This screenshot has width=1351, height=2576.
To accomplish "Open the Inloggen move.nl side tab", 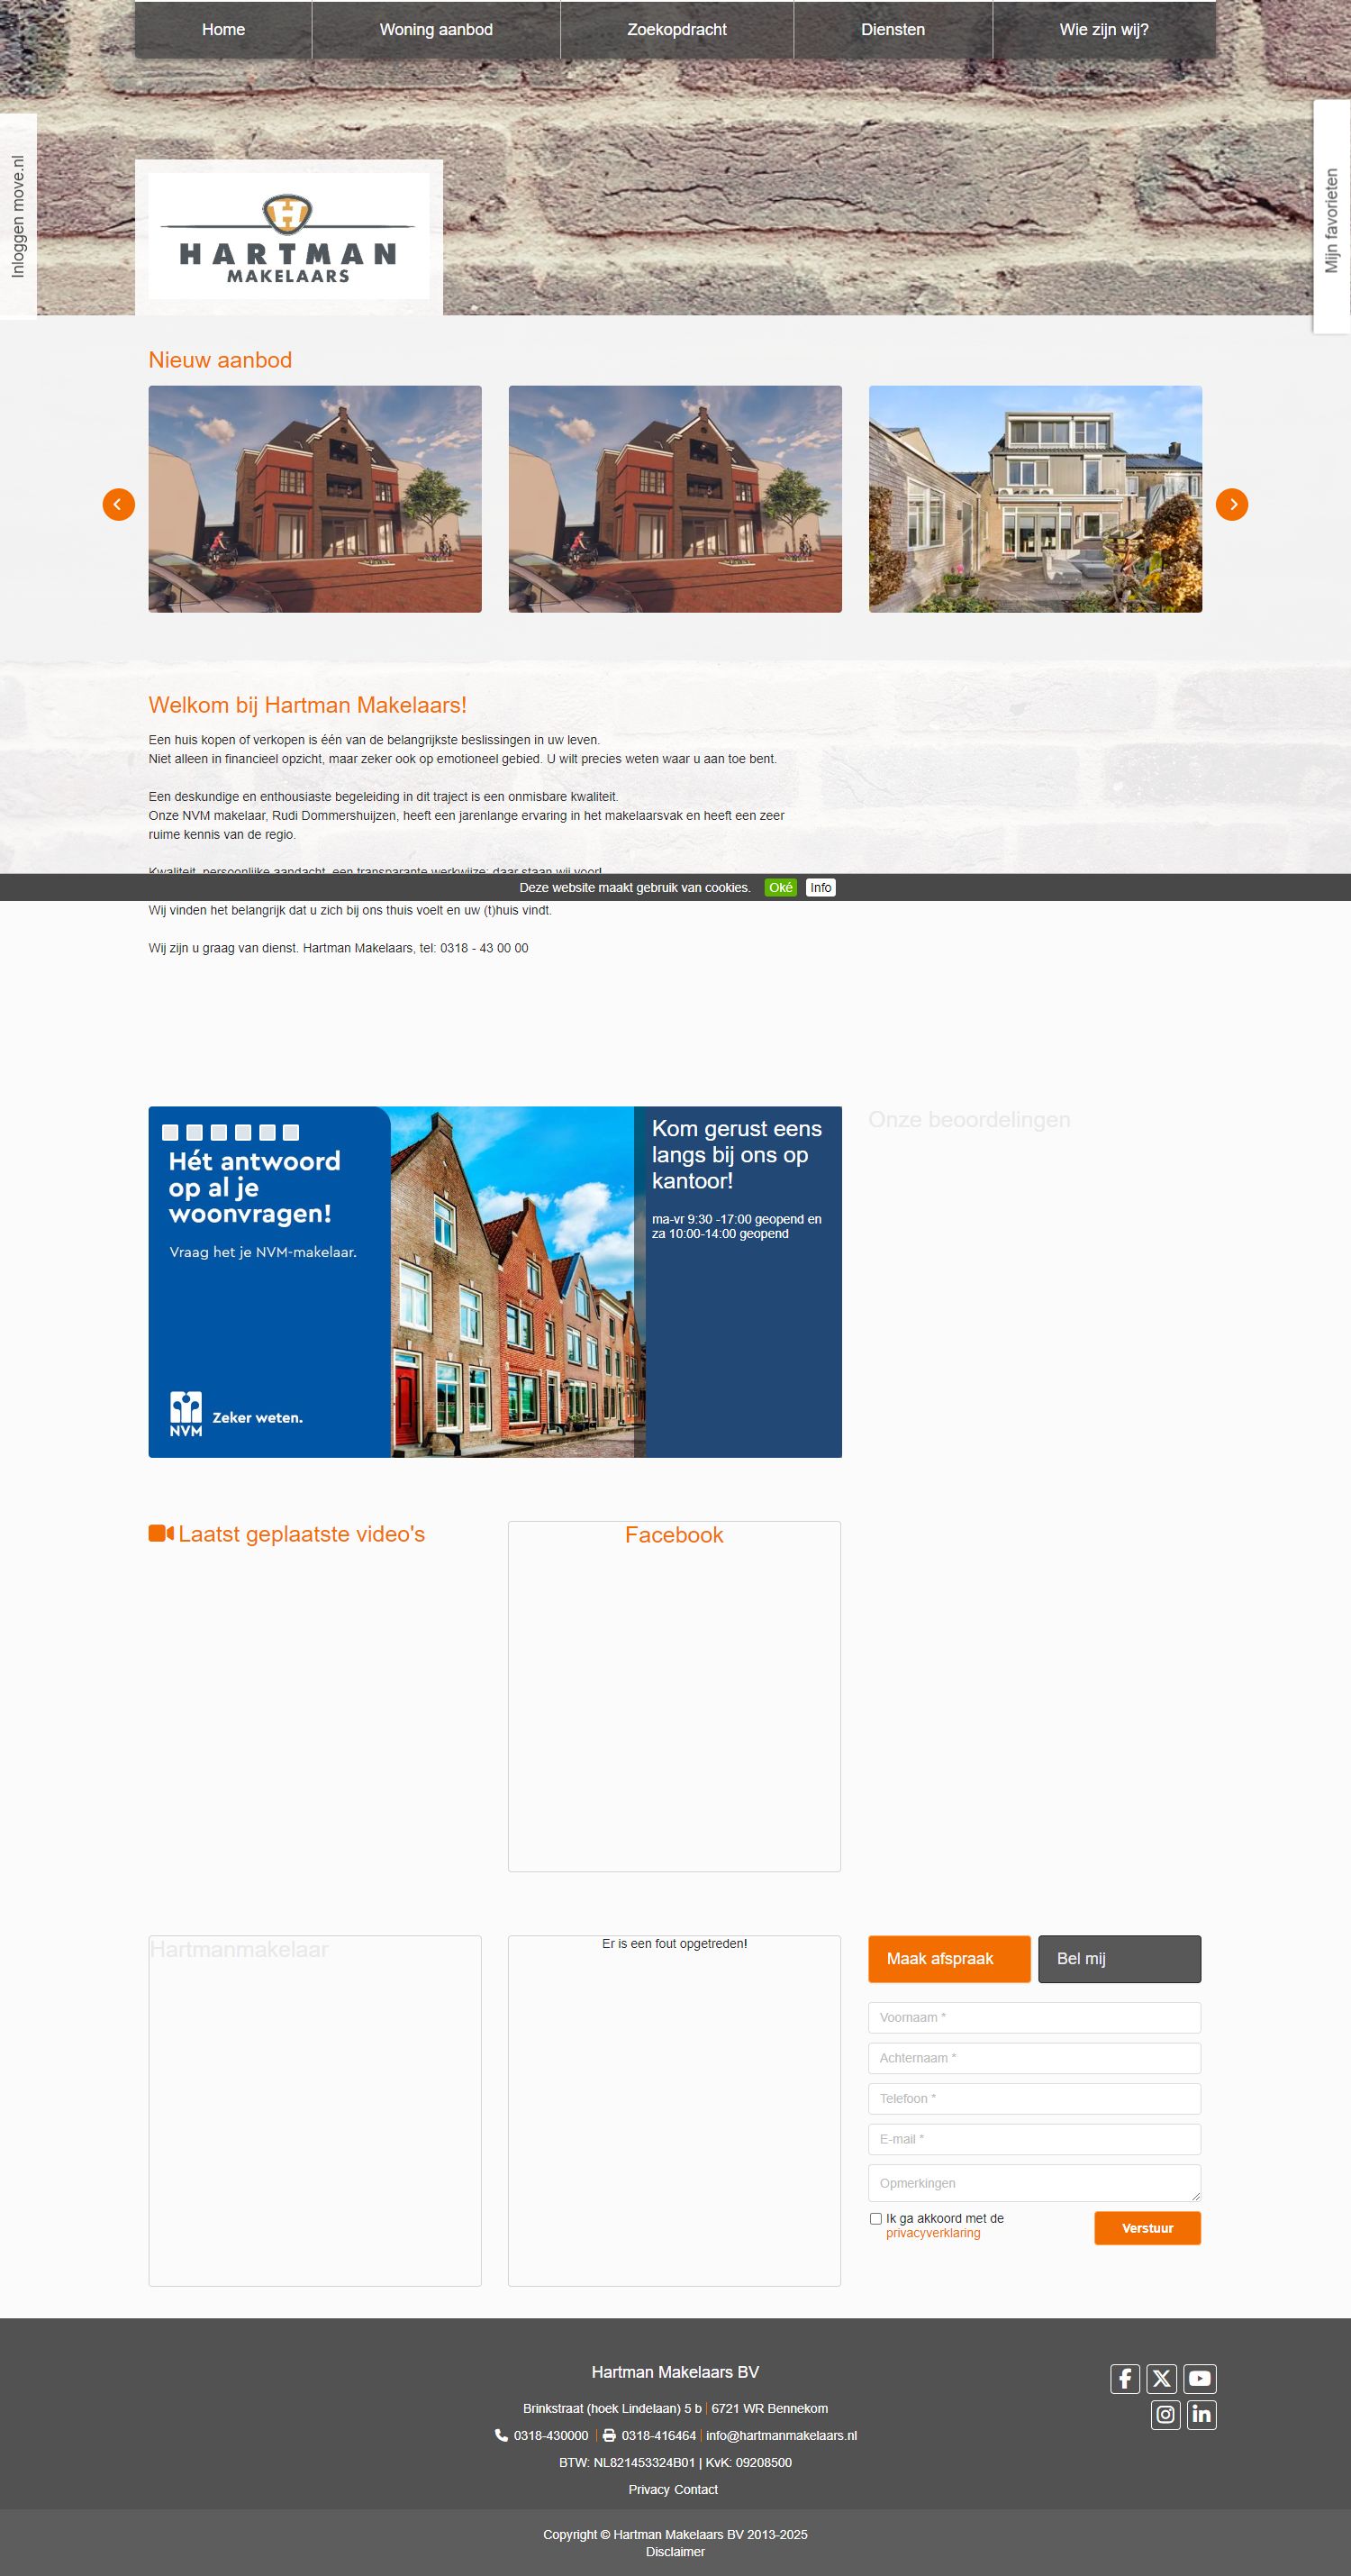I will (x=18, y=216).
